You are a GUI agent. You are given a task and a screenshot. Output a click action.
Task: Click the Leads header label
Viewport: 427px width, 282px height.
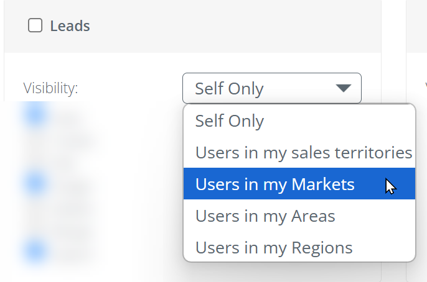[70, 26]
